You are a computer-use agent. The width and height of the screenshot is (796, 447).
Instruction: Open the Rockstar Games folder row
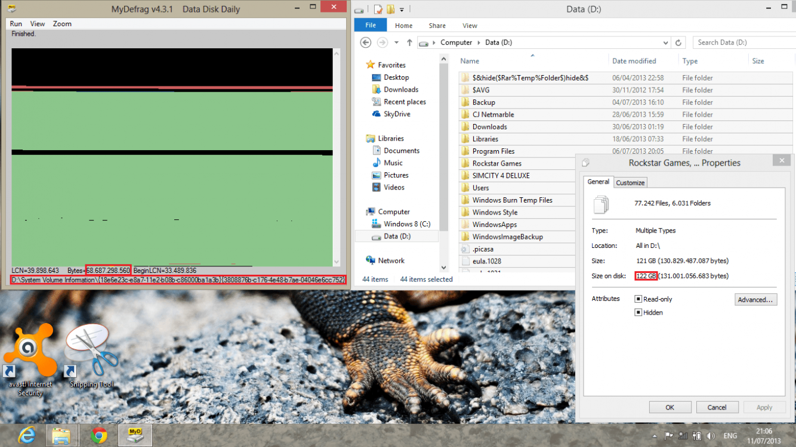pyautogui.click(x=496, y=163)
